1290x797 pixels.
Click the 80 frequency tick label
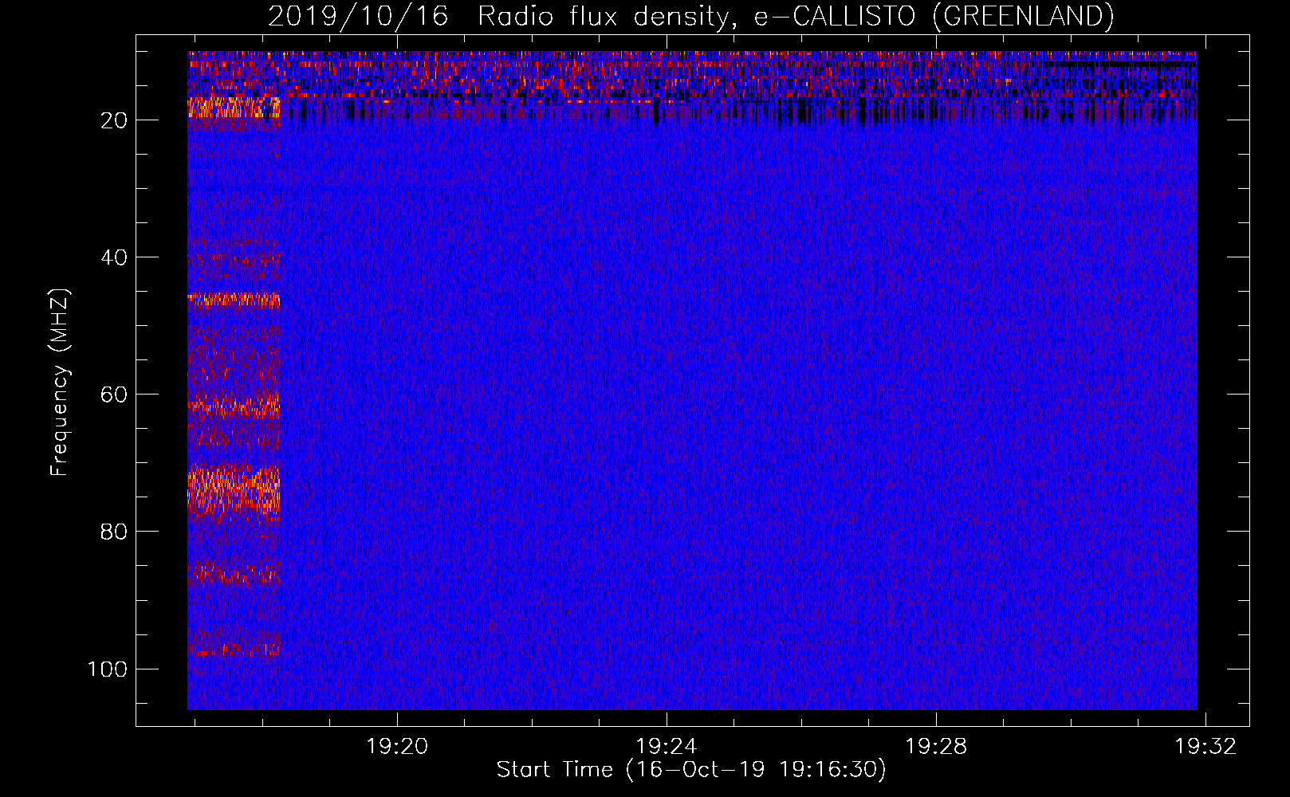(114, 532)
